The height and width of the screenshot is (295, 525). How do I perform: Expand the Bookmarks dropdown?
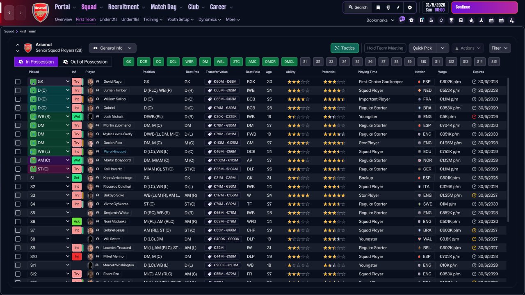[380, 20]
